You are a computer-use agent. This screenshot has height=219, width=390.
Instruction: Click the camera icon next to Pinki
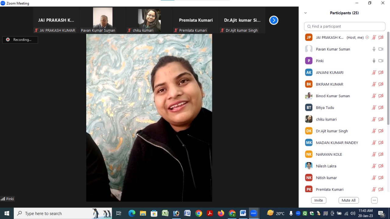(381, 61)
